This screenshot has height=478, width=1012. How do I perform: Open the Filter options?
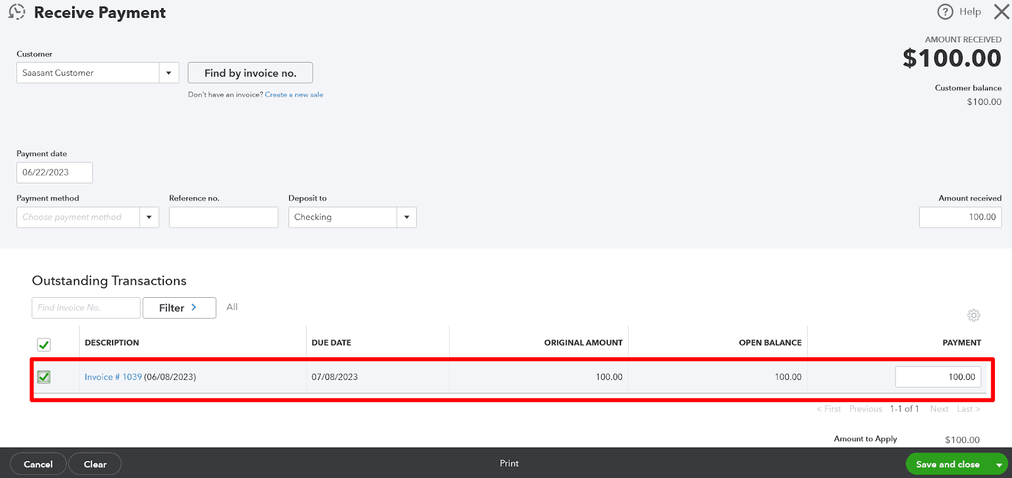[179, 308]
